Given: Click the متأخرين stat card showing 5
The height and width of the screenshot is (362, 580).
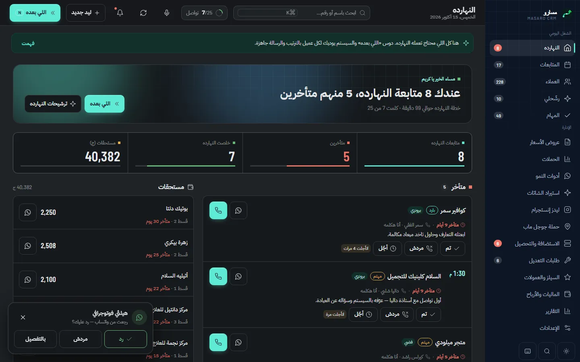Looking at the screenshot, I should [300, 153].
